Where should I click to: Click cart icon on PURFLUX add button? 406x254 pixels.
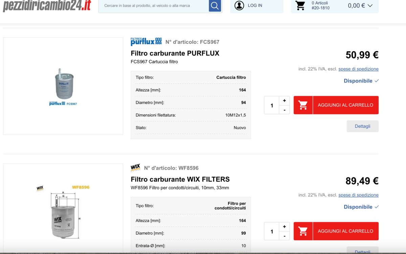point(303,105)
